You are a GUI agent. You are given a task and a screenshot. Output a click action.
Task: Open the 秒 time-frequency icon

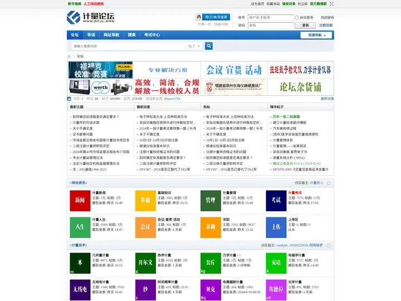pyautogui.click(x=145, y=290)
